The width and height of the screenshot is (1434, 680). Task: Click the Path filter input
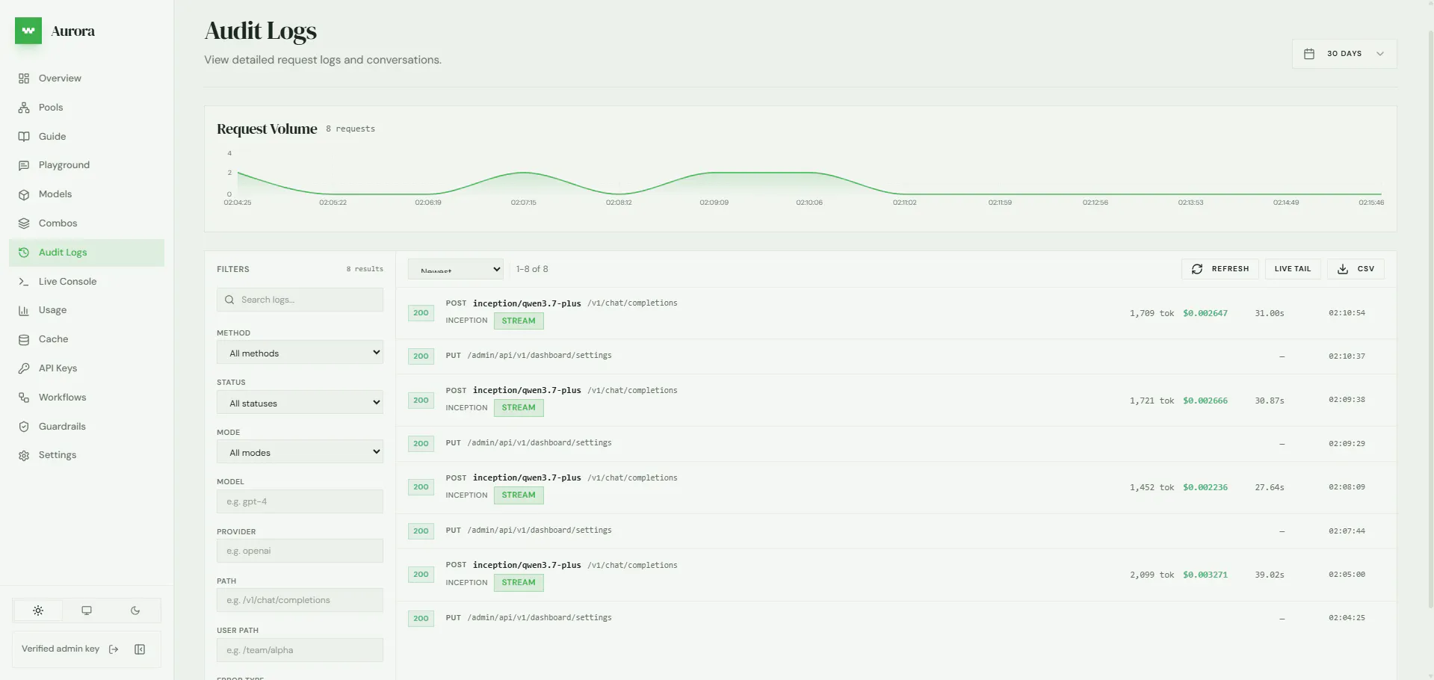point(300,600)
